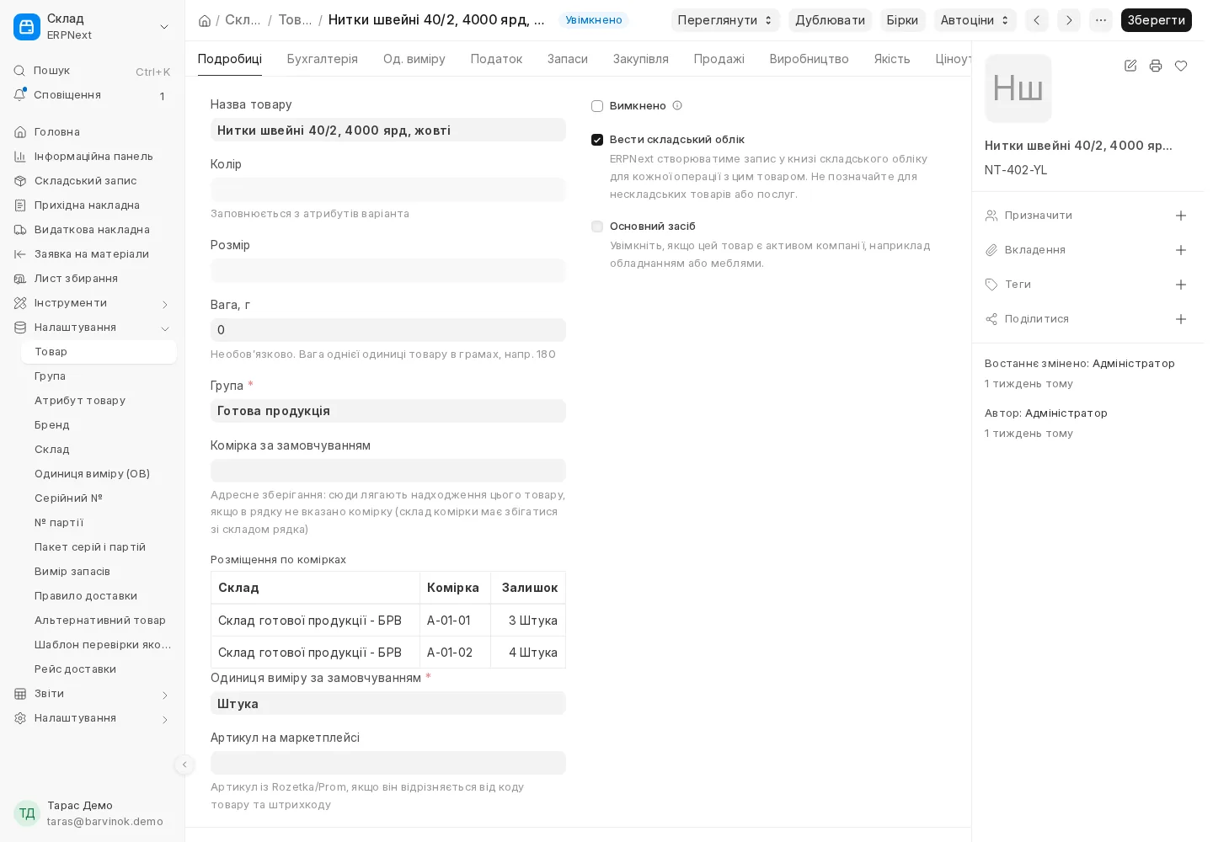Open Прихідна накладна in sidebar
The image size is (1213, 842).
click(x=91, y=205)
